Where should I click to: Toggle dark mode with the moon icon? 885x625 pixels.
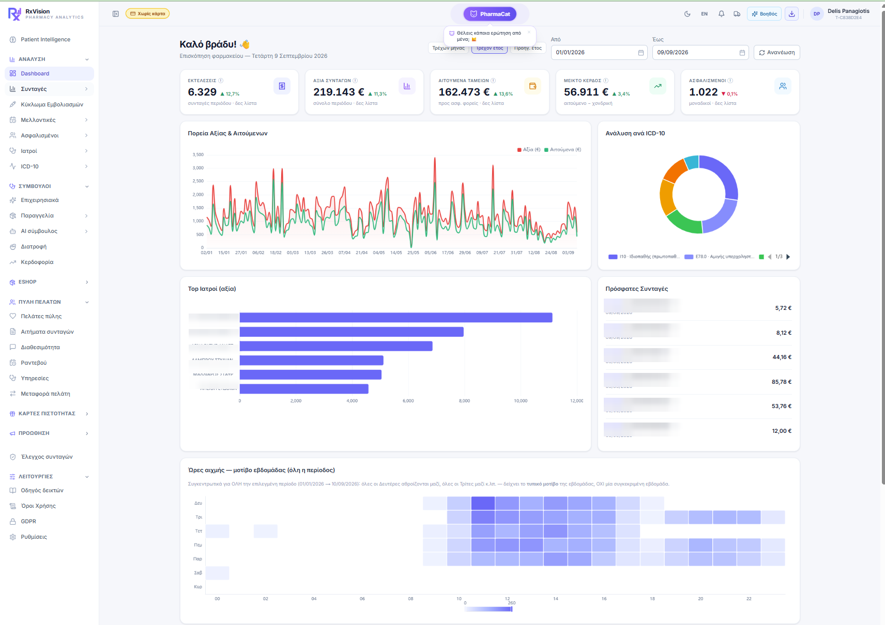(688, 14)
